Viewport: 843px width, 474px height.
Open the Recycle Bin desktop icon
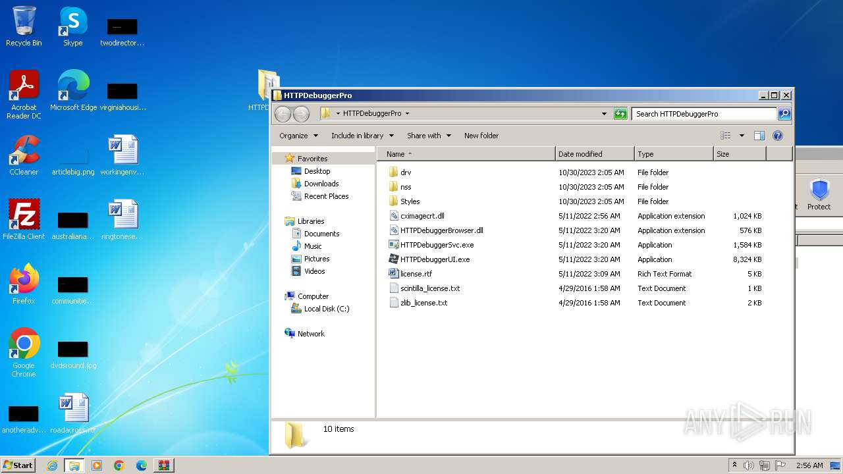click(24, 26)
